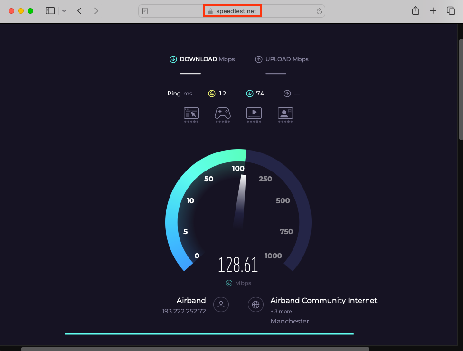Open the tab overview dropdown
The height and width of the screenshot is (351, 463).
[x=451, y=10]
